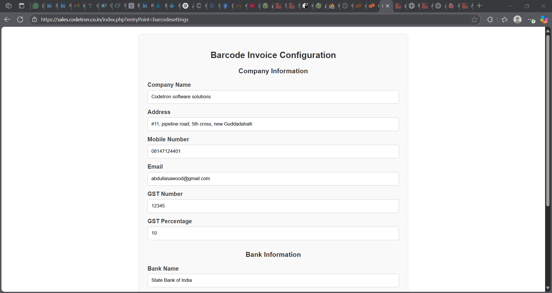
Task: Click the 'Address' label
Action: (x=159, y=112)
